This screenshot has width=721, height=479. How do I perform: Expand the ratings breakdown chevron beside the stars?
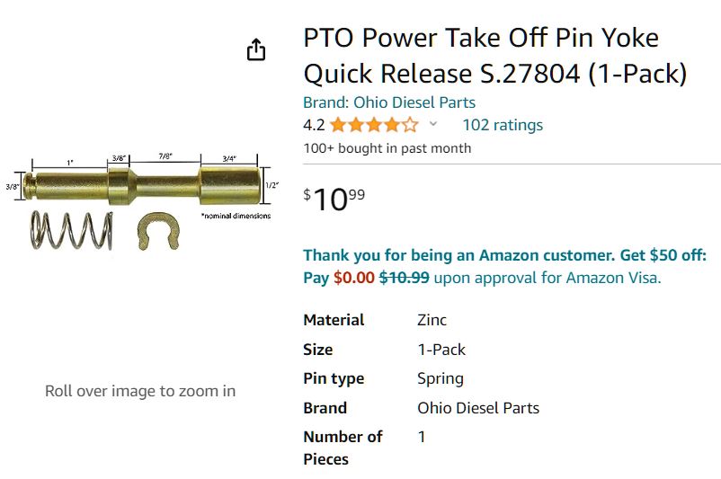[x=433, y=124]
